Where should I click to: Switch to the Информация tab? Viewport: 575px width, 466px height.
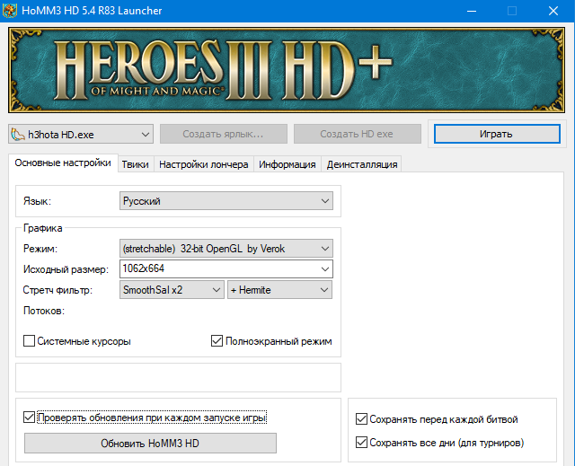coord(287,164)
